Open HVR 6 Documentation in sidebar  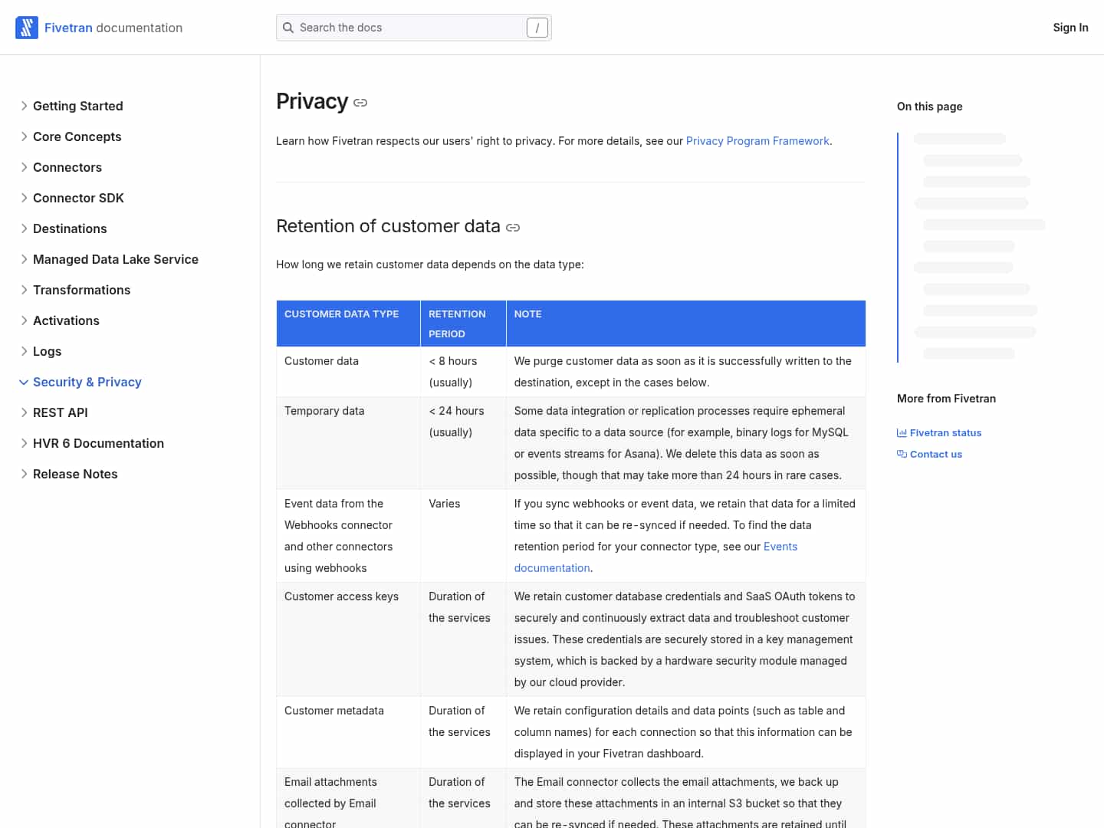[x=98, y=443]
